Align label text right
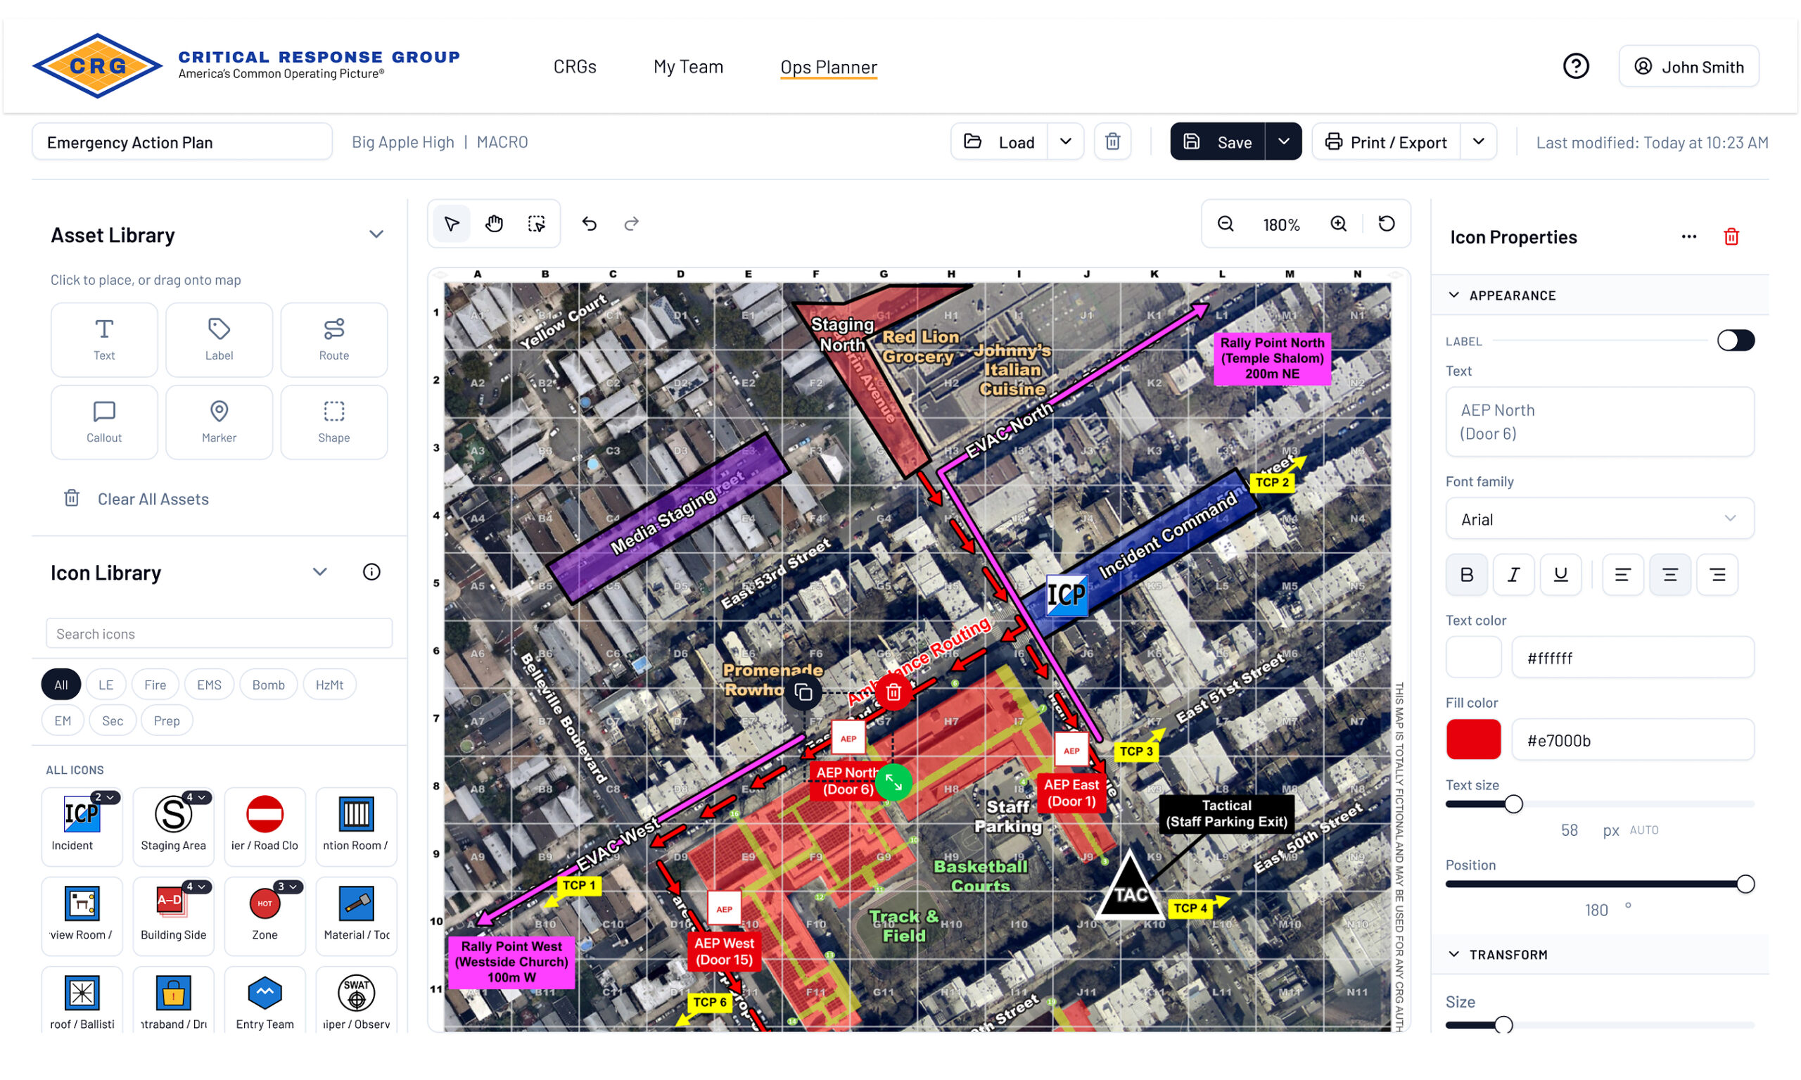Screen dimensions: 1801x1080 [1717, 575]
